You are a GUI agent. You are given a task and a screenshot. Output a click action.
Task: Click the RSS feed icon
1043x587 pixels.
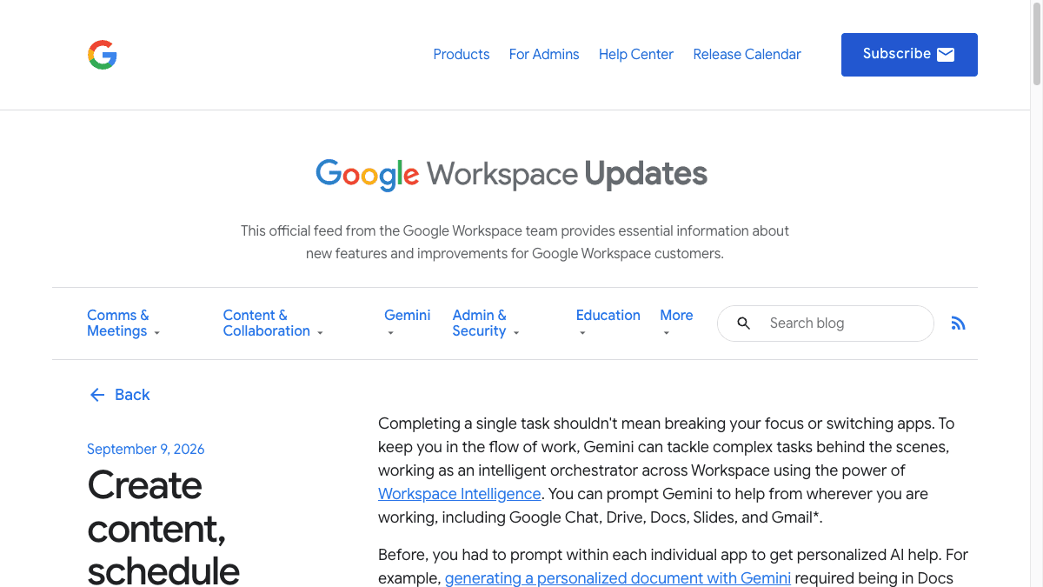pos(958,324)
